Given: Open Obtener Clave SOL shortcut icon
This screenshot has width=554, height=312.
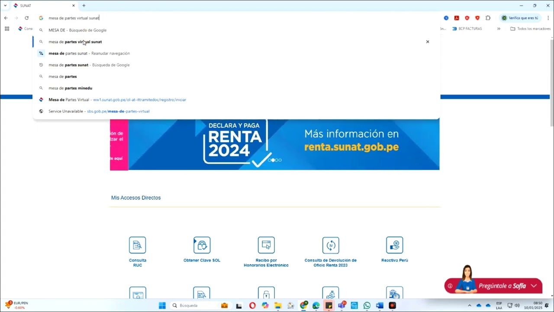Looking at the screenshot, I should [202, 245].
